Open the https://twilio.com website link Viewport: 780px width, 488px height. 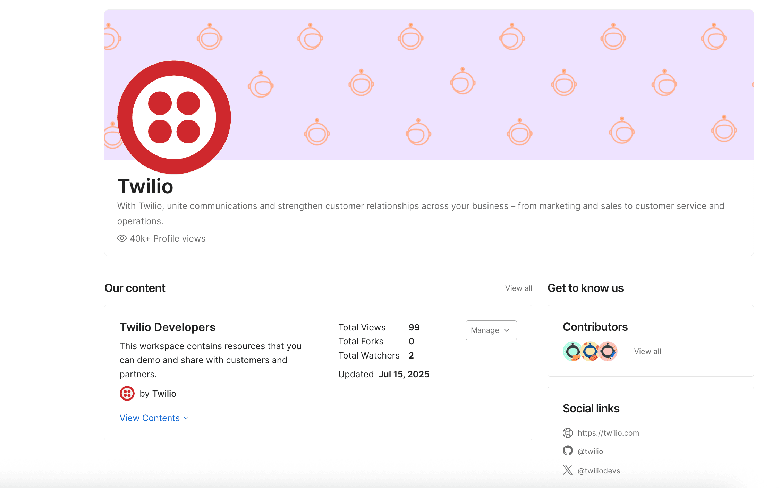(608, 433)
